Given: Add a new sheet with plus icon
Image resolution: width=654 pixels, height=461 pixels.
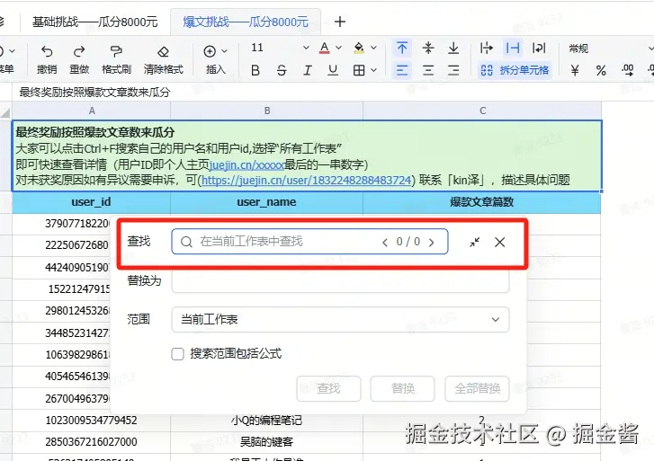Looking at the screenshot, I should (x=339, y=22).
